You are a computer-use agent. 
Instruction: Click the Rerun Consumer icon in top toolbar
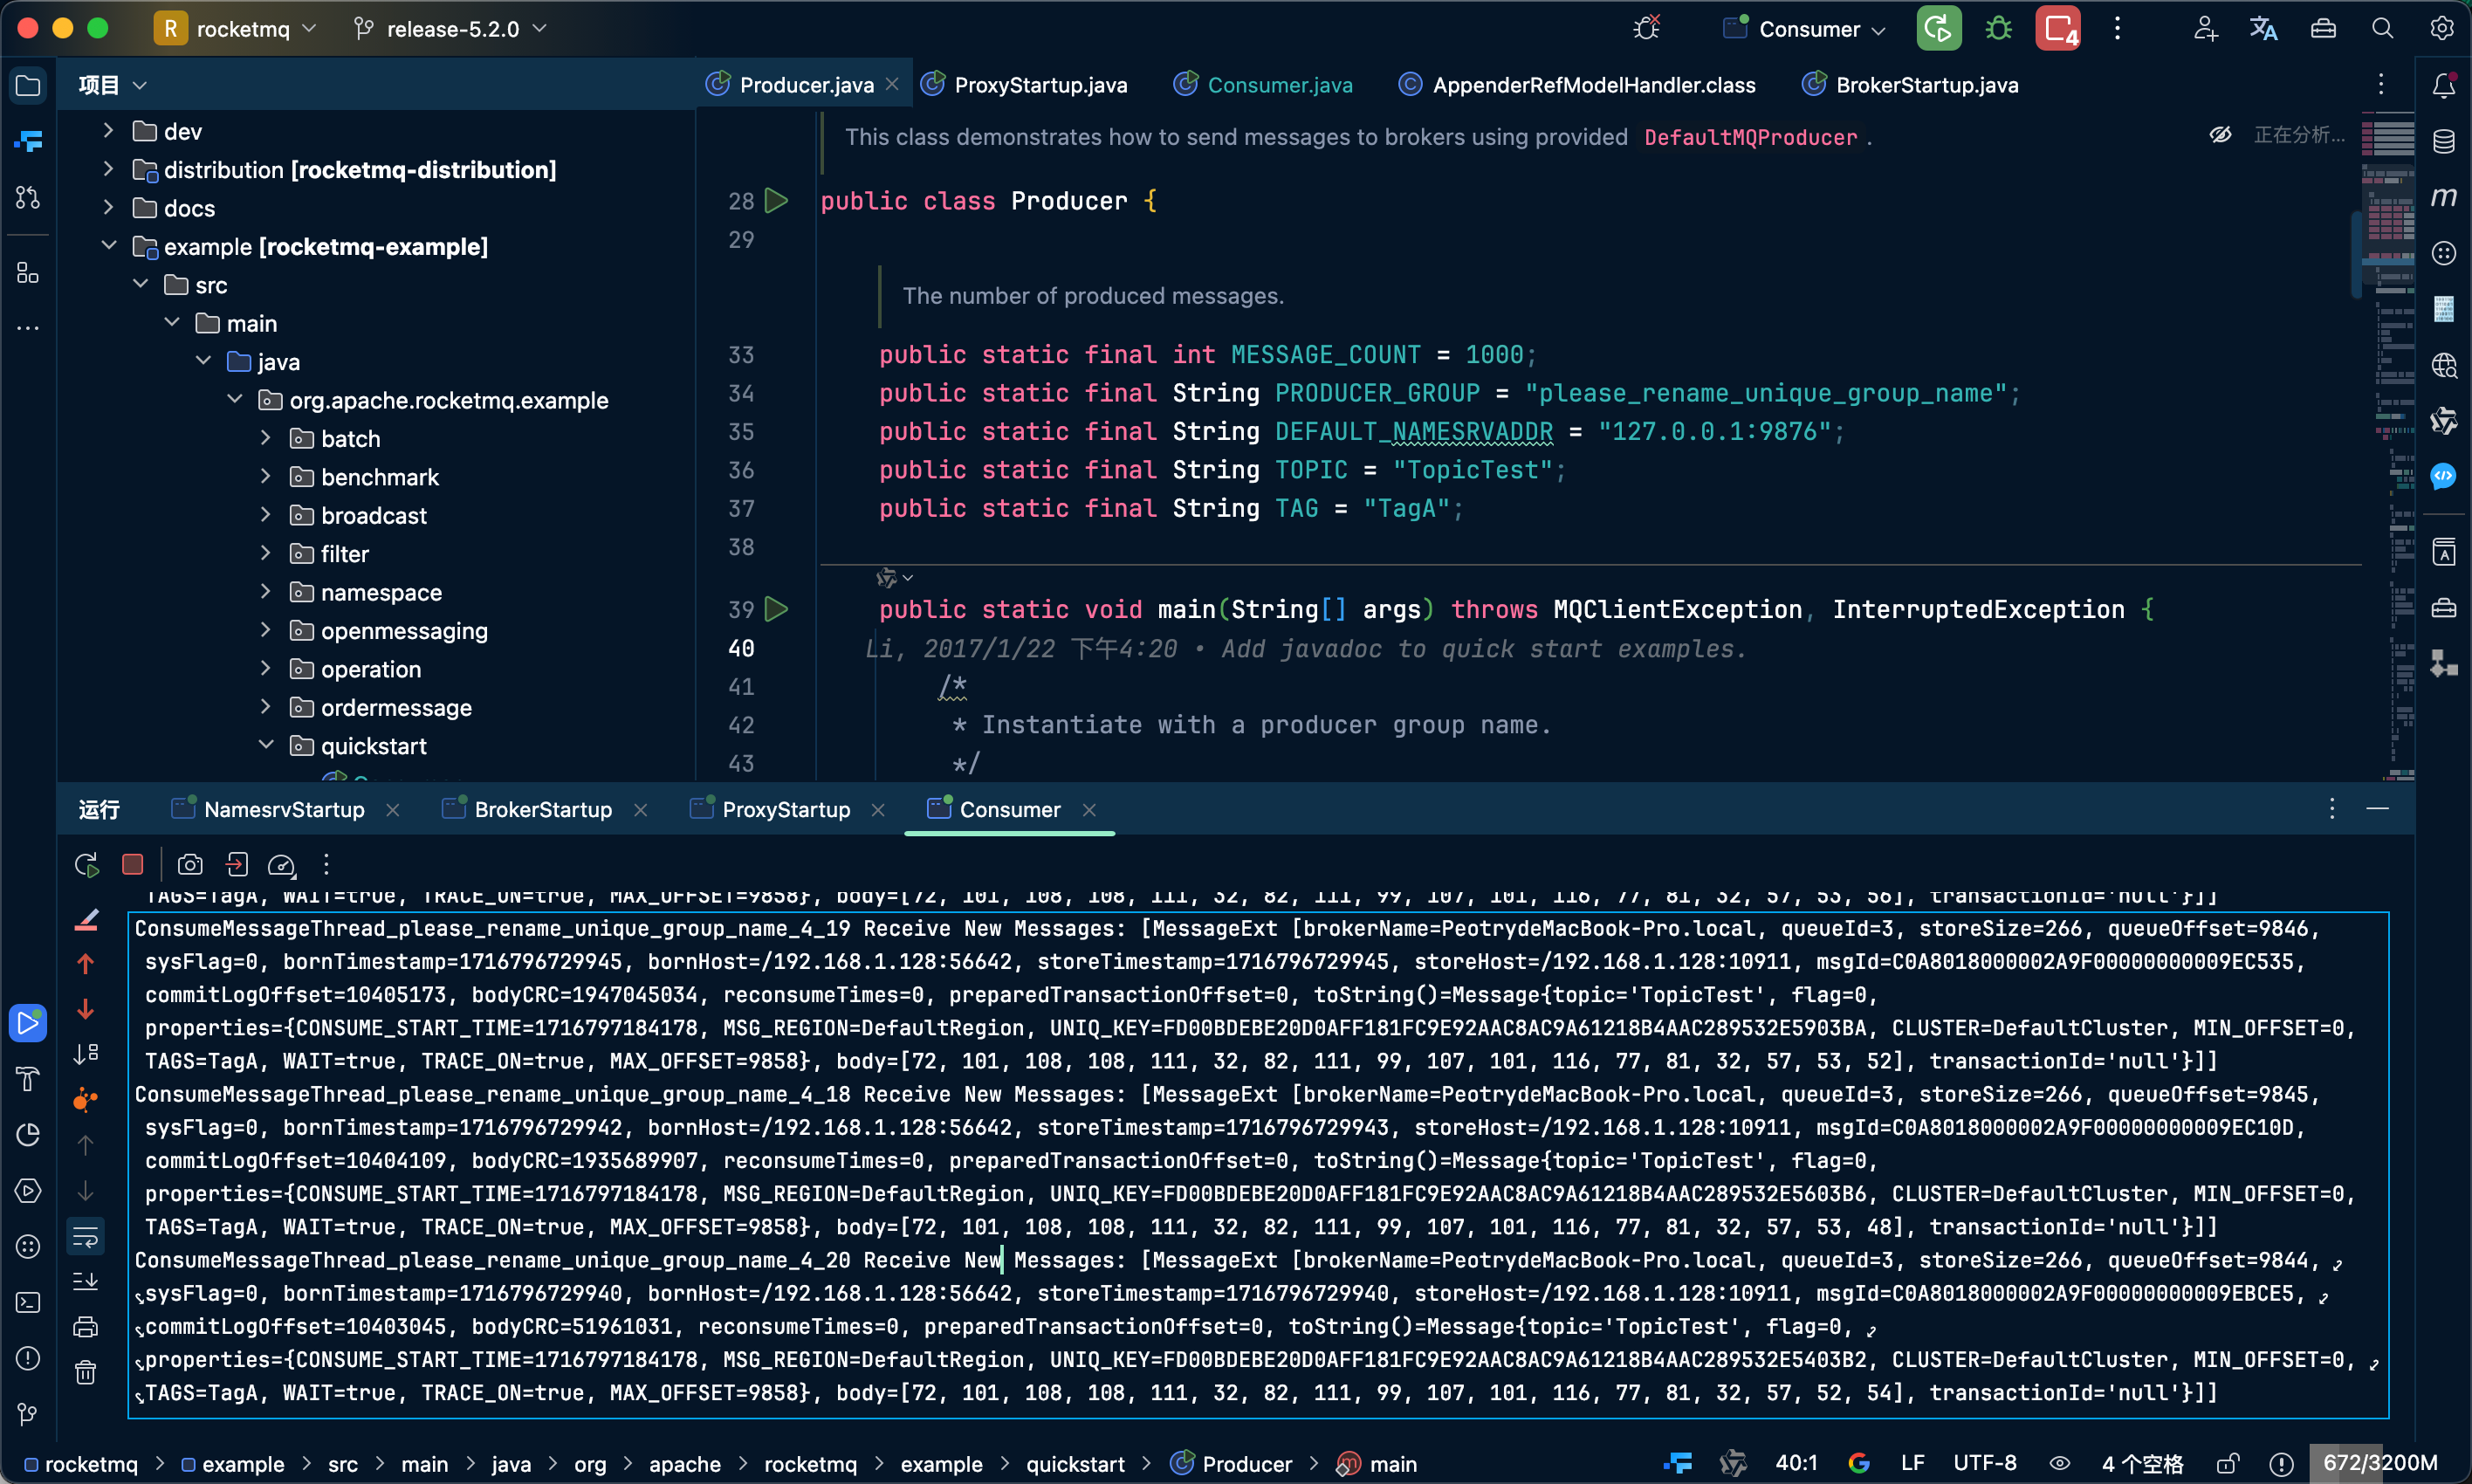[x=1938, y=29]
